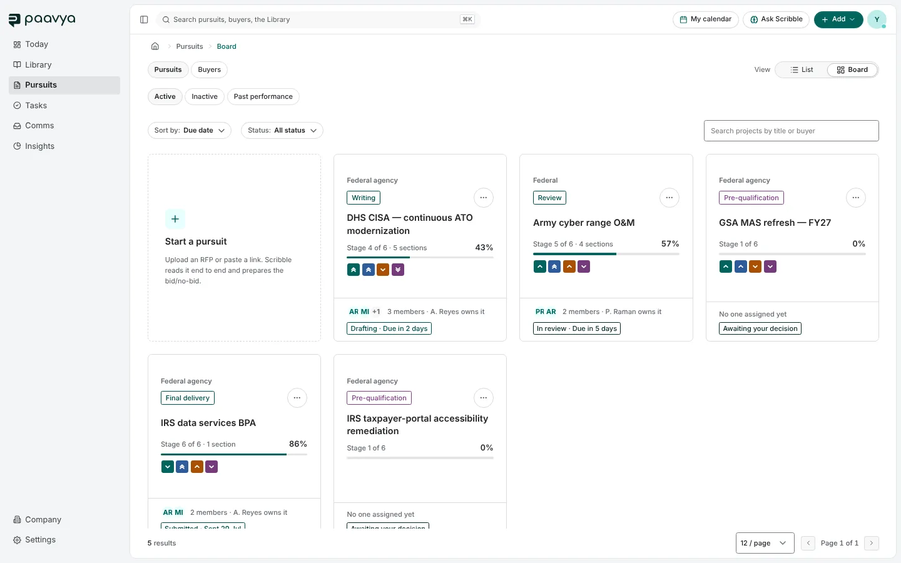Viewport: 901px width, 563px height.
Task: Click the Pursuits breadcrumb link
Action: pyautogui.click(x=190, y=46)
